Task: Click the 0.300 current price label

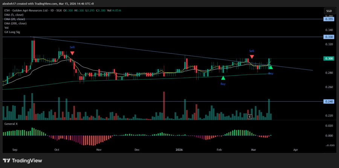Action: point(328,58)
